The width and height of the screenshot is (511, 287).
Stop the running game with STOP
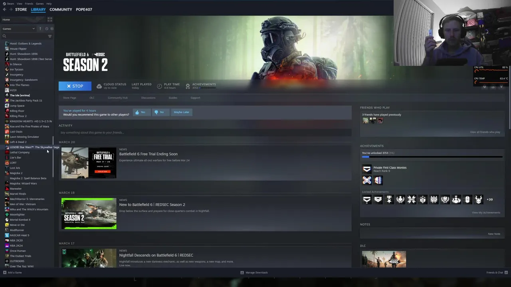pyautogui.click(x=75, y=86)
